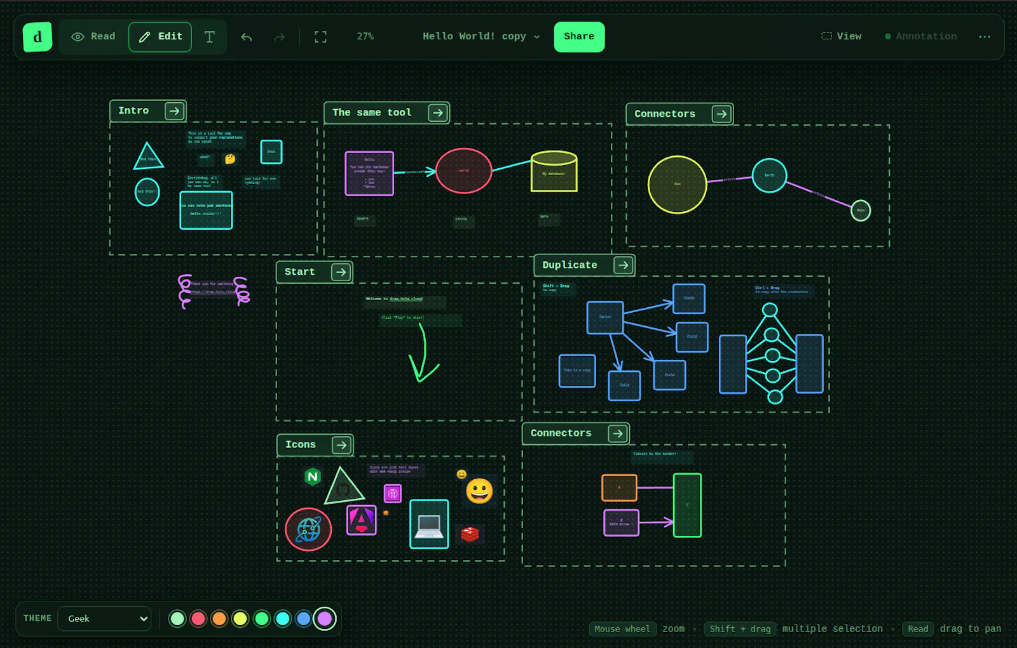Select 'The same tool' frame label
Image resolution: width=1017 pixels, height=648 pixels.
click(372, 113)
